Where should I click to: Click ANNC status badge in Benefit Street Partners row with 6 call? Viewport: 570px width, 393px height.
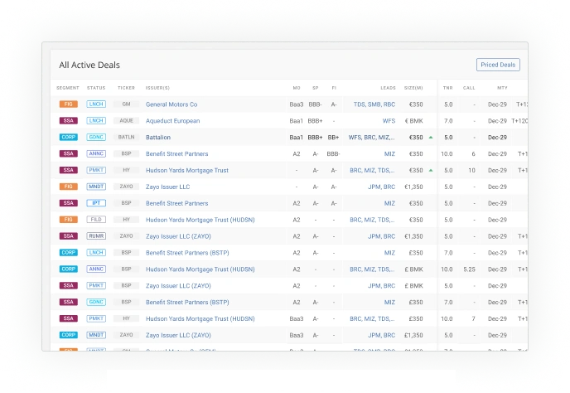(96, 153)
